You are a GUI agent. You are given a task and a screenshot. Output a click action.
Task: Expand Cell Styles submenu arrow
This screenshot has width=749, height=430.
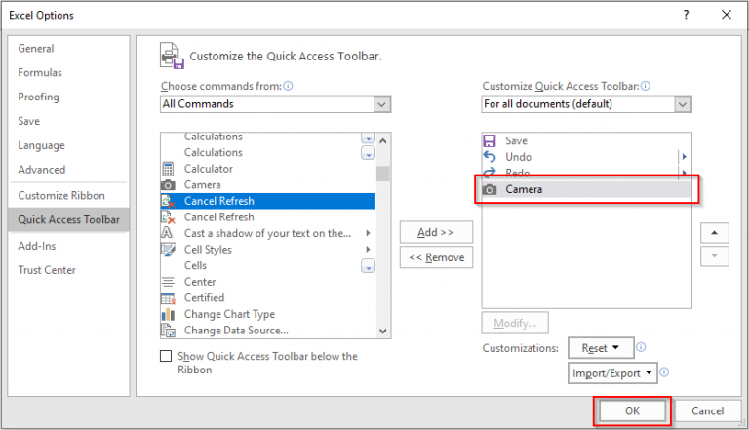pos(368,249)
